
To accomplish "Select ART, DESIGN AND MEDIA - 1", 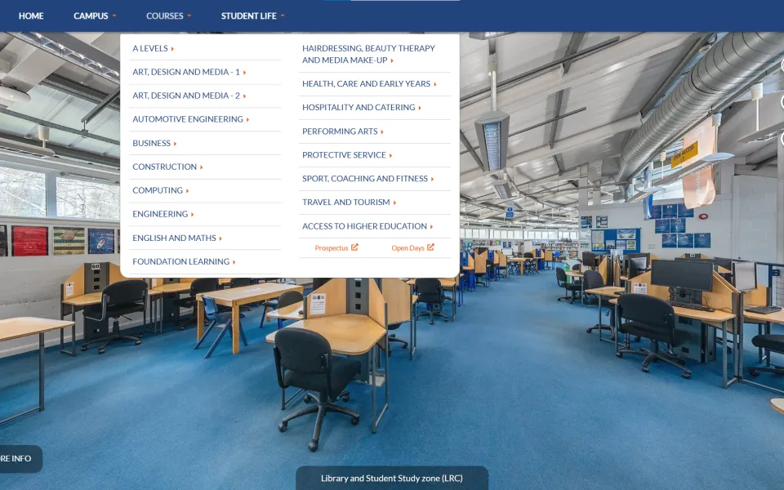I will (x=189, y=72).
